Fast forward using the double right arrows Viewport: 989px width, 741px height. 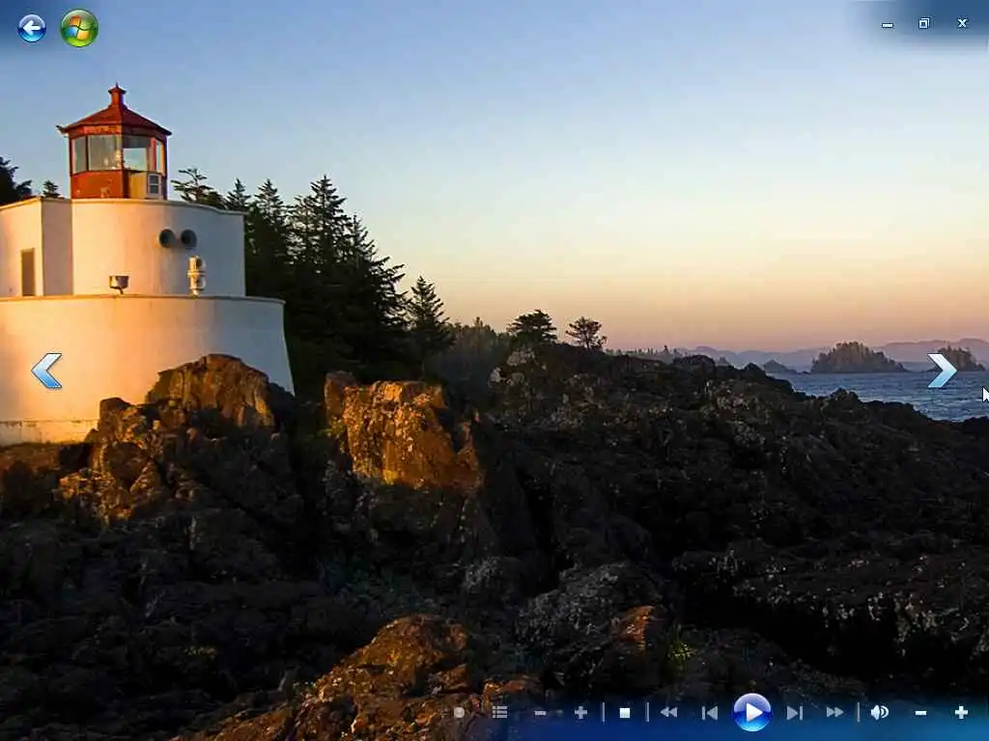coord(835,712)
